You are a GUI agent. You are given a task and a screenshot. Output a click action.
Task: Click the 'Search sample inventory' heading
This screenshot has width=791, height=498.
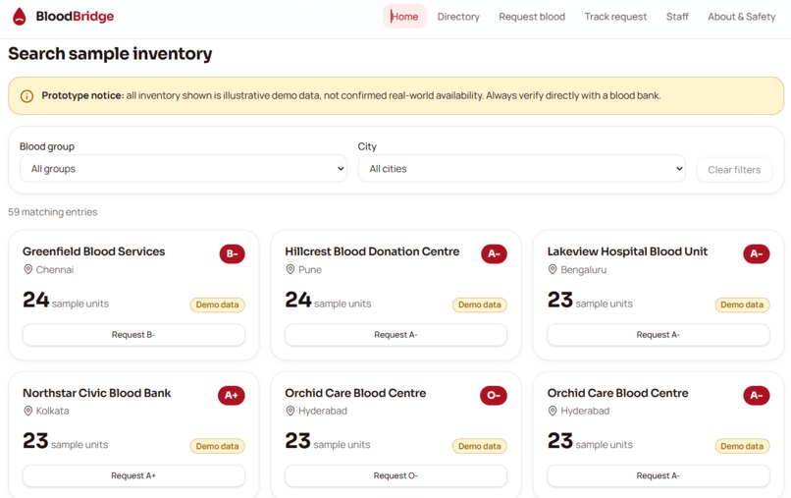(x=110, y=54)
